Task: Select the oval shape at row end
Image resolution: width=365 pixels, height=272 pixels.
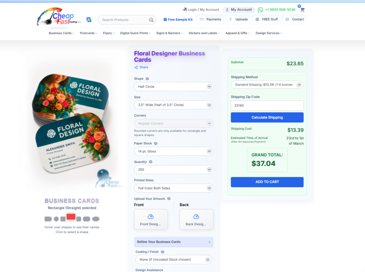Action: point(96,219)
